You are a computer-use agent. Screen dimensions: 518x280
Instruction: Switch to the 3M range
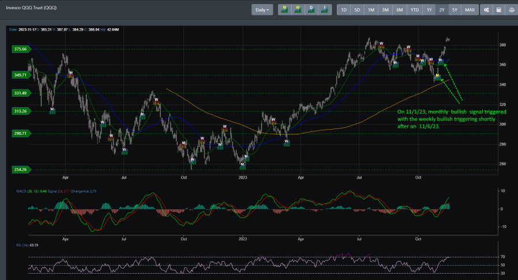click(385, 10)
